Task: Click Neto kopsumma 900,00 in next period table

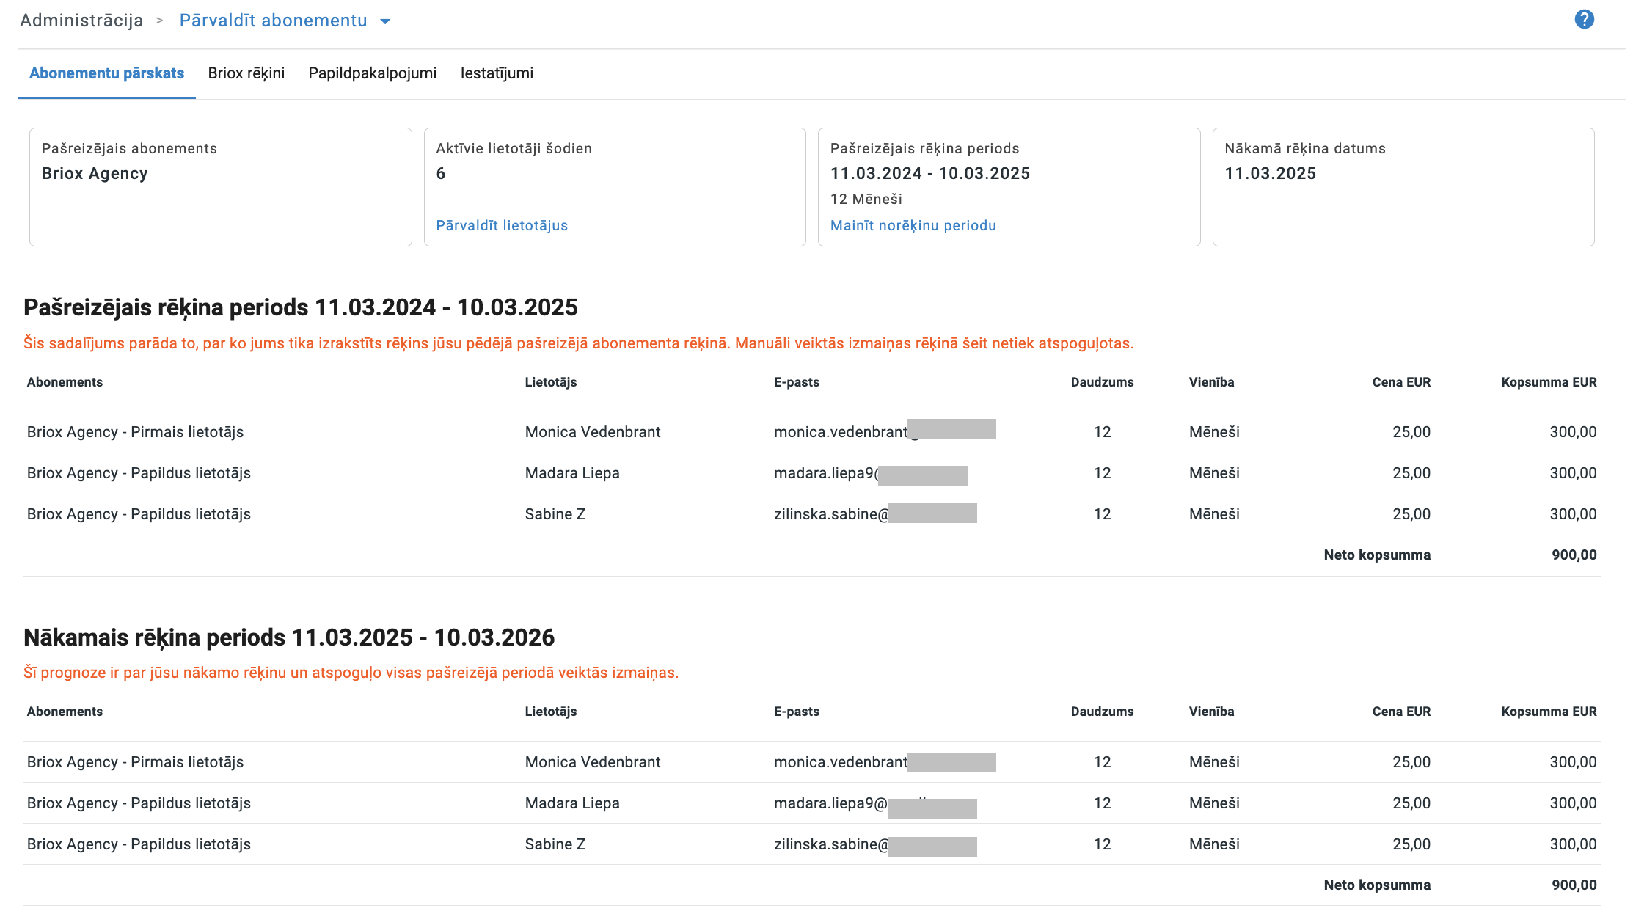Action: point(1574,885)
